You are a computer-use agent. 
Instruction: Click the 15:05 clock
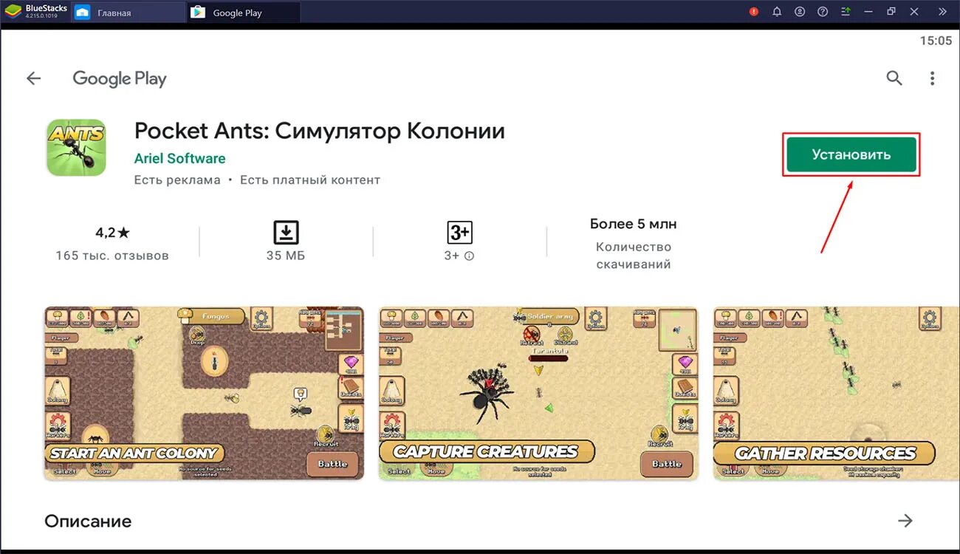click(936, 41)
